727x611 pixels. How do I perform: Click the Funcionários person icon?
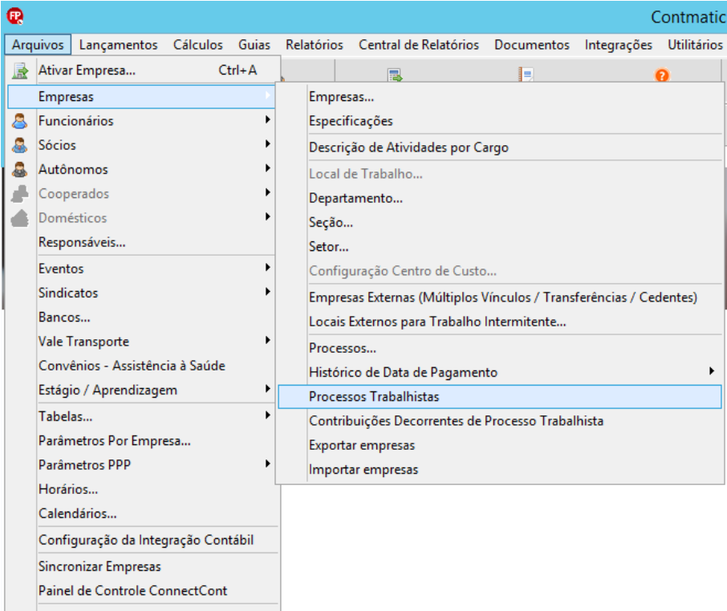coord(19,121)
